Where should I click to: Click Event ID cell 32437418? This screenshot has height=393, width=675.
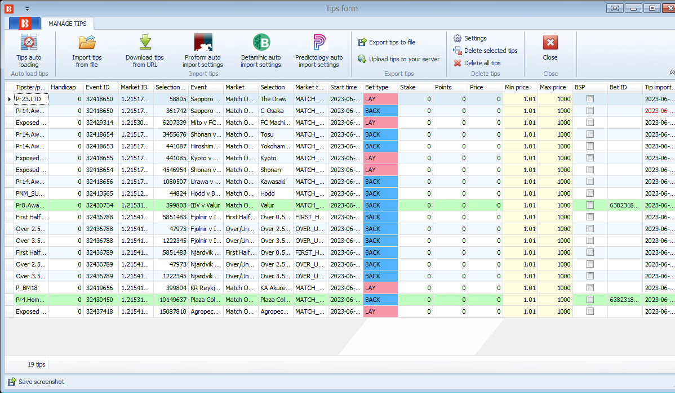[101, 312]
